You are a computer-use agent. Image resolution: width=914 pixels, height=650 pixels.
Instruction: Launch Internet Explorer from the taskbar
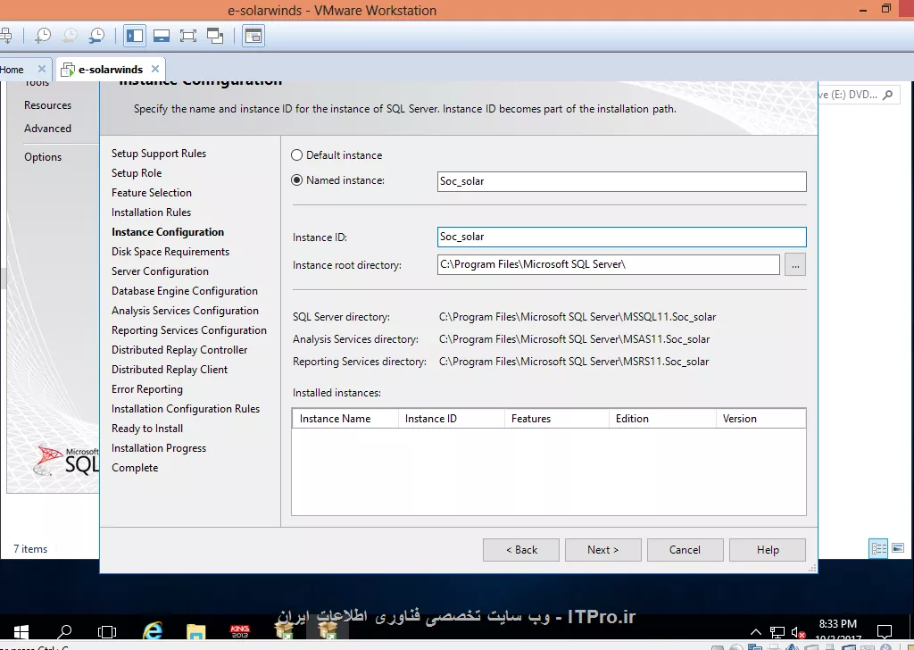[x=153, y=630]
